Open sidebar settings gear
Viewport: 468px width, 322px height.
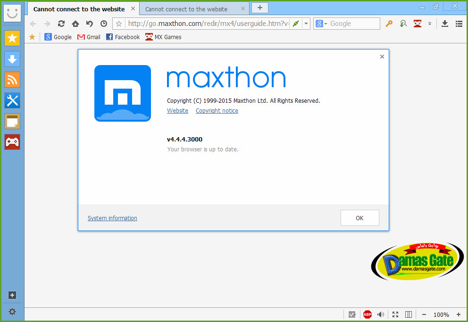12,312
